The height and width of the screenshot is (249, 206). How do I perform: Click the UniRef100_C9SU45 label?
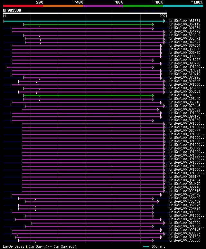(185, 99)
